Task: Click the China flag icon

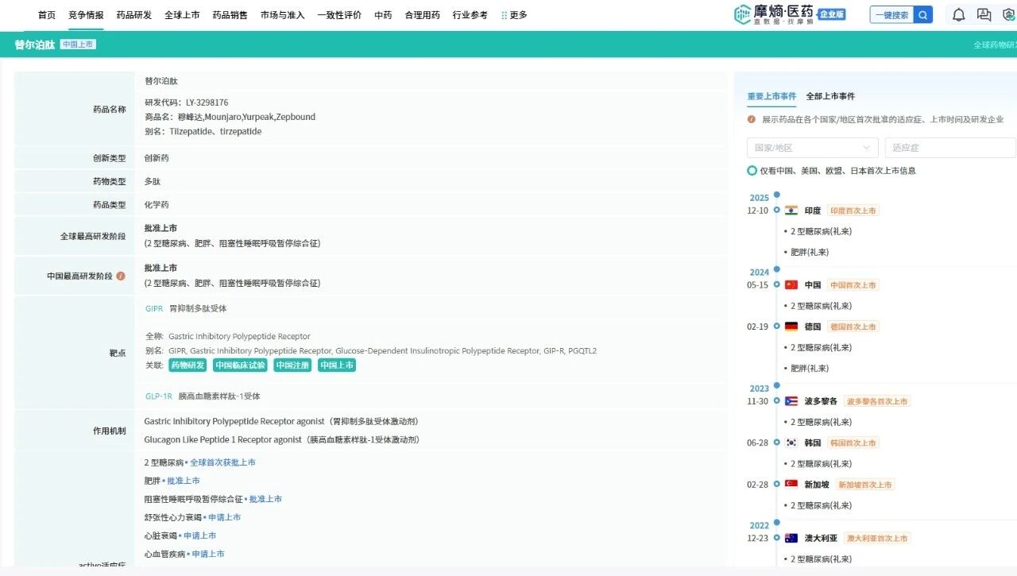Action: click(x=791, y=284)
